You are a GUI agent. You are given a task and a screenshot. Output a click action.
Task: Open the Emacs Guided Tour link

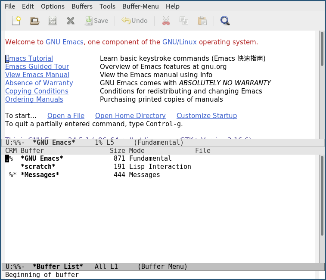37,67
